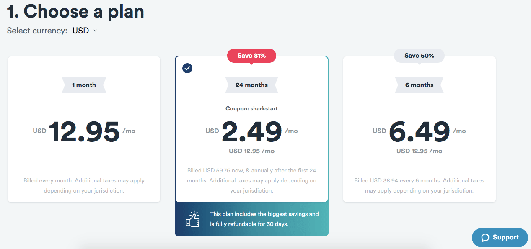Click the 6 months plan ribbon label
The width and height of the screenshot is (531, 249).
click(x=419, y=85)
